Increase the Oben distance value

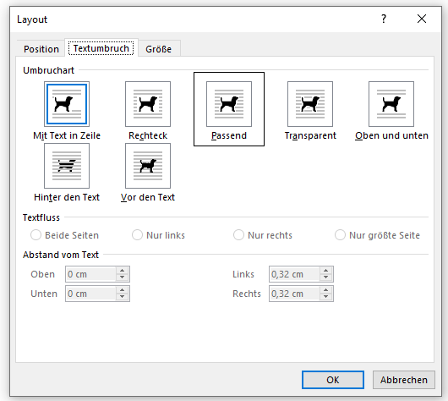coord(123,271)
